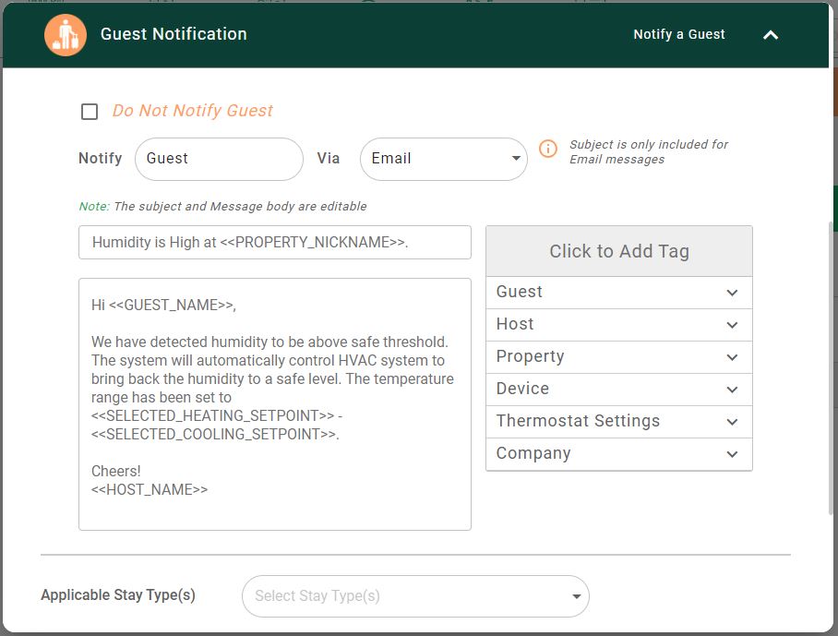Click the Guest Notification title
The width and height of the screenshot is (838, 636).
[174, 34]
